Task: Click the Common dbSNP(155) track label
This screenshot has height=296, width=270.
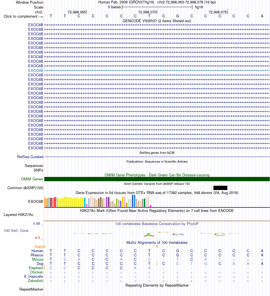Action: pyautogui.click(x=25, y=188)
